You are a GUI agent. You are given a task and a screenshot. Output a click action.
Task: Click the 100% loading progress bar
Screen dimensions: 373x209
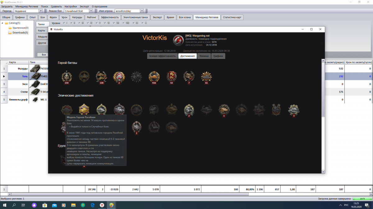(x=362, y=198)
